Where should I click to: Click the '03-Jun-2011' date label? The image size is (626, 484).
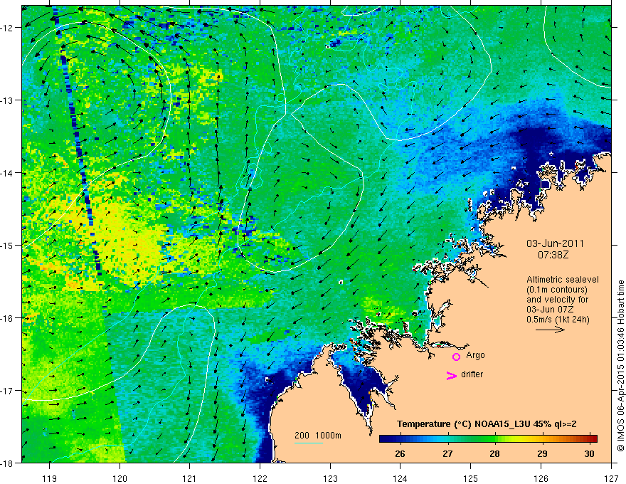[x=555, y=243]
